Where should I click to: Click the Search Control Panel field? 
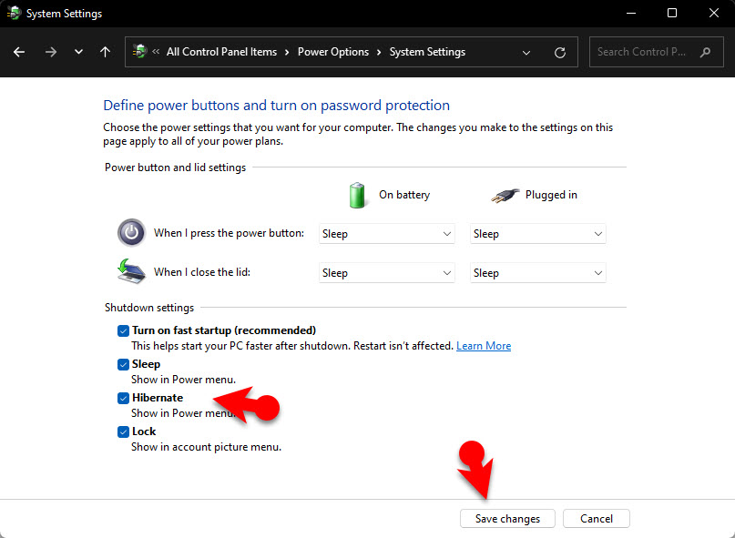click(656, 52)
